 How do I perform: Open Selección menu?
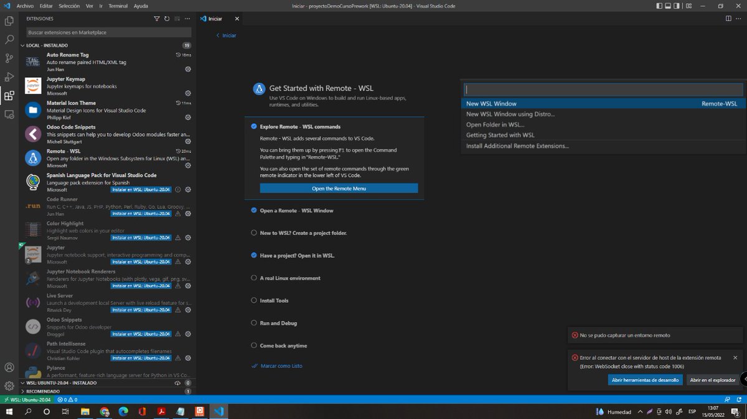click(x=69, y=6)
